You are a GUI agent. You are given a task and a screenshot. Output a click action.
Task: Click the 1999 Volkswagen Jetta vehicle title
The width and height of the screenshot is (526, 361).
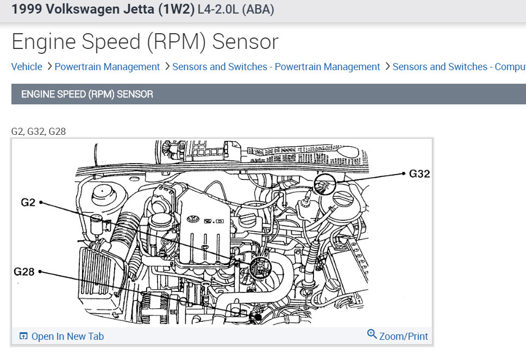point(103,9)
